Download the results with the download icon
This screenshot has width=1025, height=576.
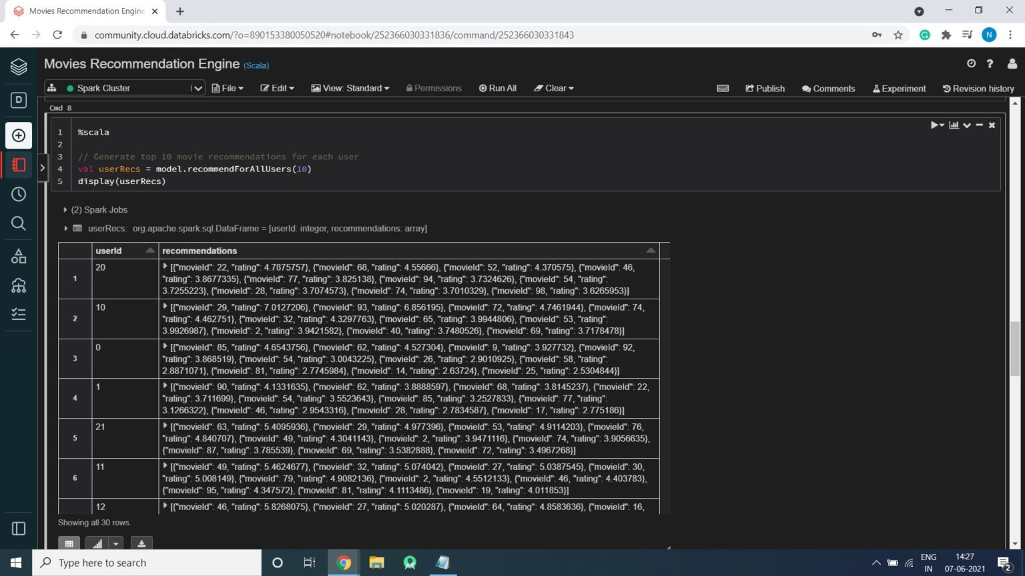coord(140,543)
